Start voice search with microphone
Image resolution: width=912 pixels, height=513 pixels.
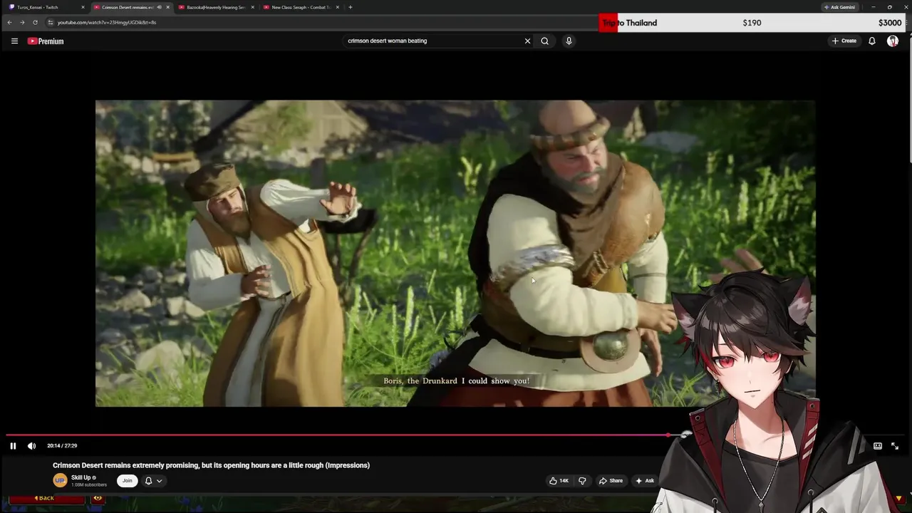coord(569,41)
